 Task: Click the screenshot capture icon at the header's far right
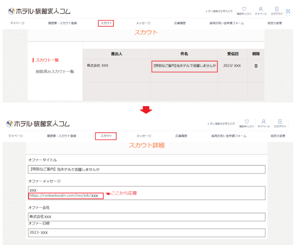coord(288,11)
